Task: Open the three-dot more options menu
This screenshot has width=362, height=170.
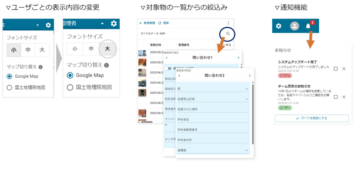Action: (229, 23)
